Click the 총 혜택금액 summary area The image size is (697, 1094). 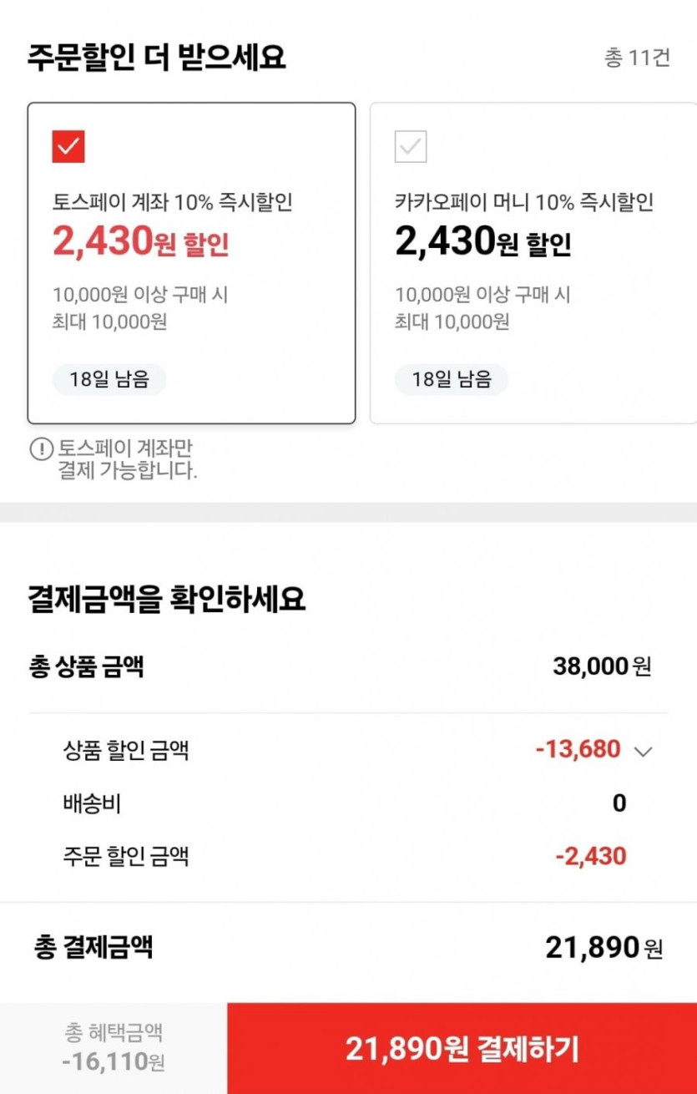point(114,1048)
